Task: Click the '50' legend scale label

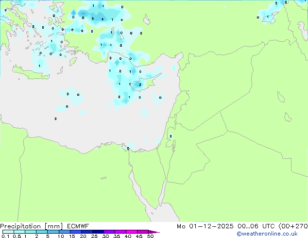Action: 150,236
